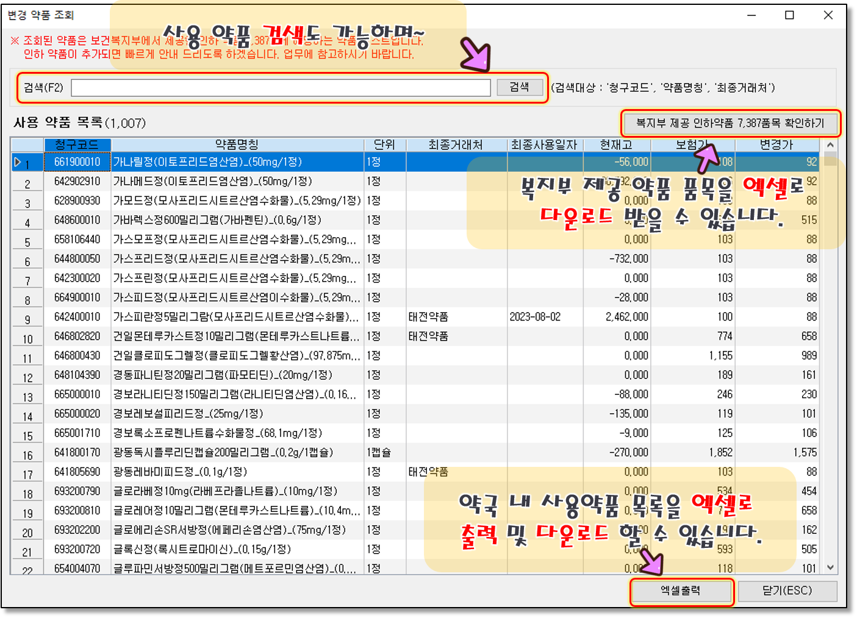Click row number 12 header cell
The height and width of the screenshot is (618, 857).
27,375
